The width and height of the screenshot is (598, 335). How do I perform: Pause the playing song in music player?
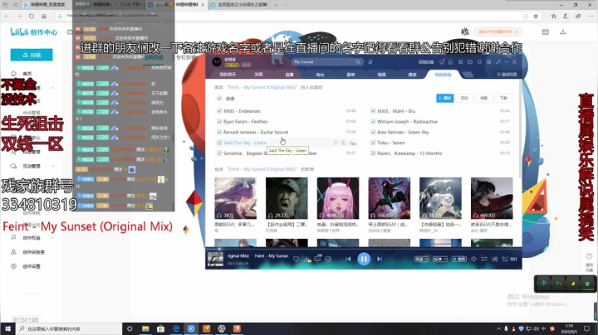(x=364, y=259)
